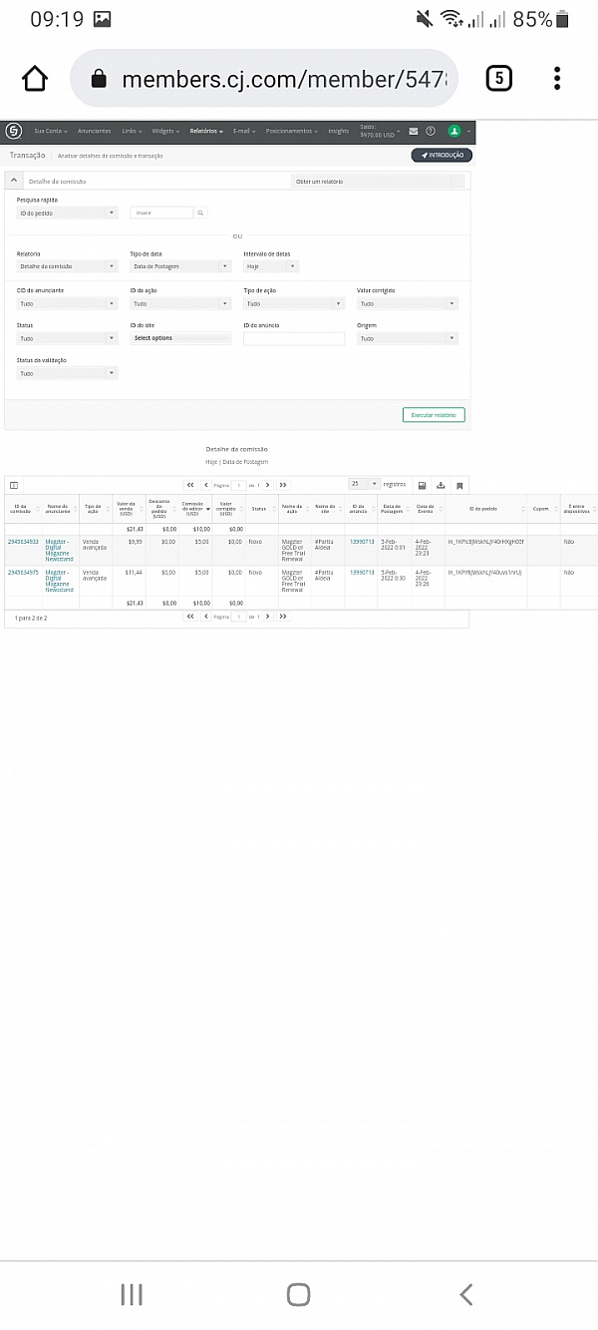
Task: Open the Anunciantes menu item
Action: 94,131
